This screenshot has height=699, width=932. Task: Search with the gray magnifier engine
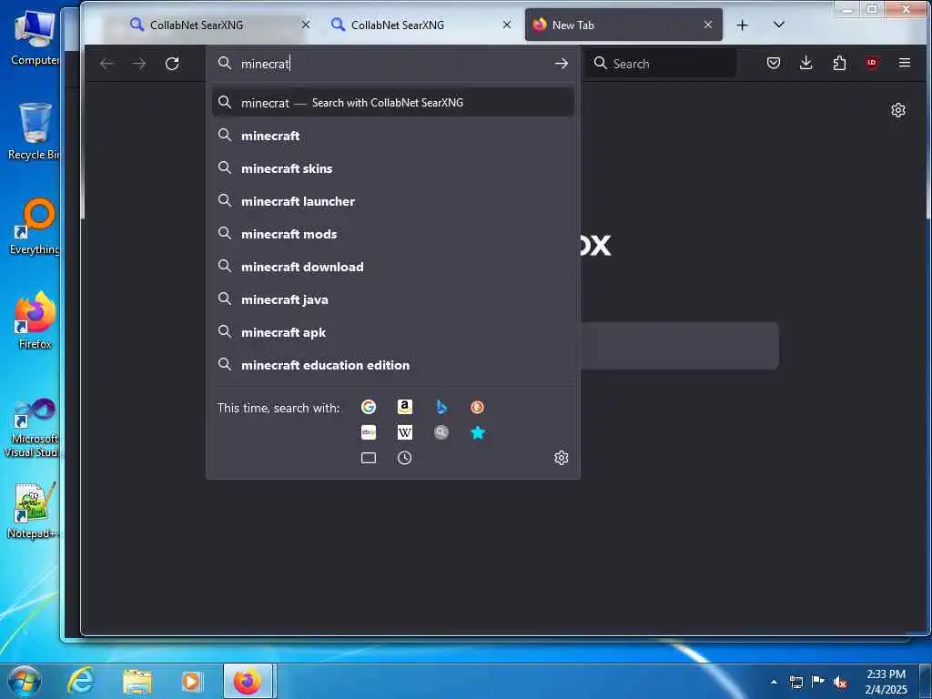(x=441, y=432)
